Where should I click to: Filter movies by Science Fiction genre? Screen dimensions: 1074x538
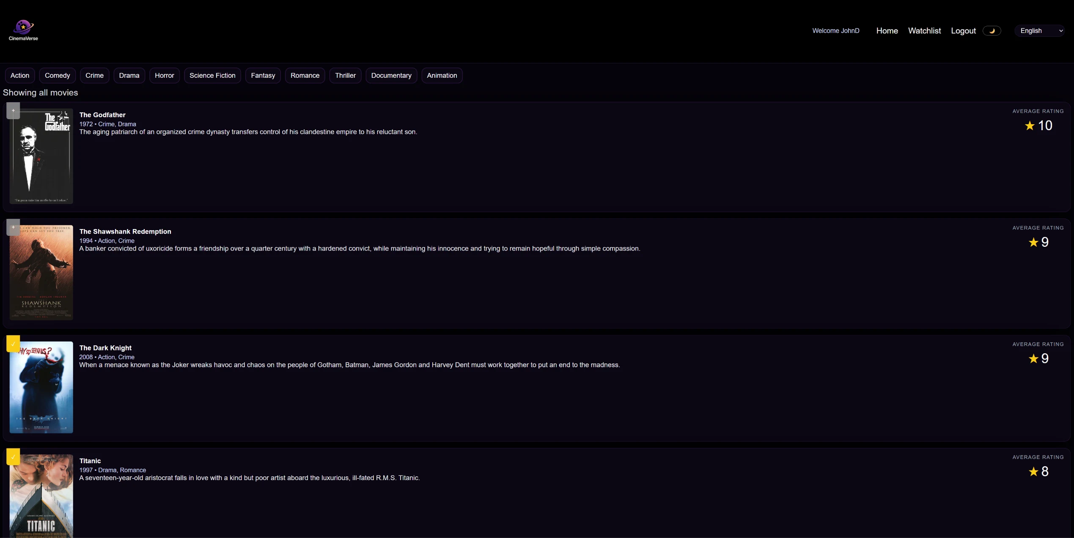point(212,76)
